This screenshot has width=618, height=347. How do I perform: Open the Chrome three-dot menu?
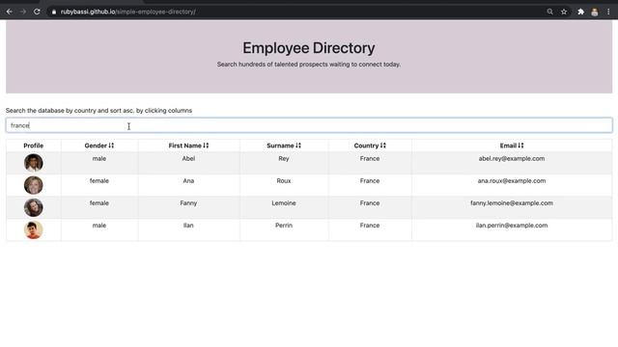[x=608, y=12]
